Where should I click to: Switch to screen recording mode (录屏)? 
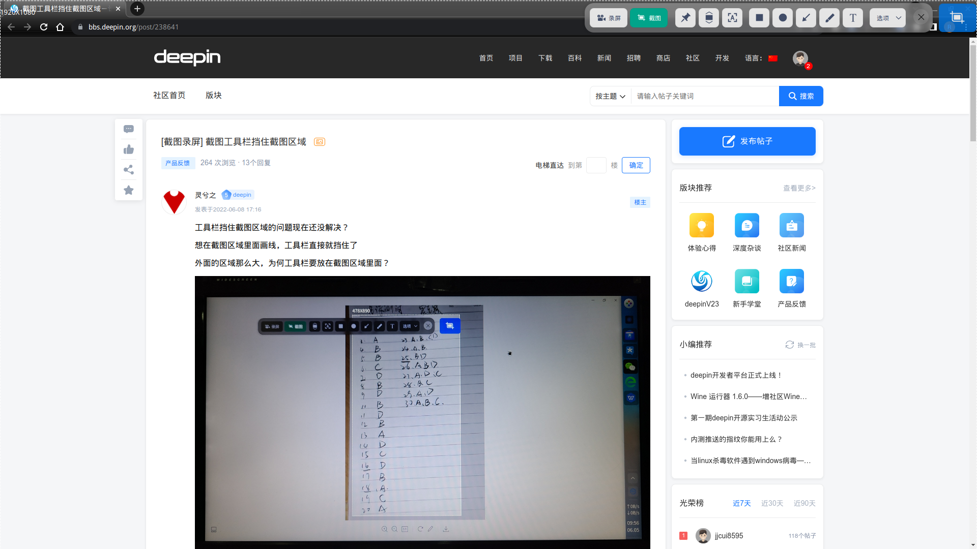click(609, 18)
